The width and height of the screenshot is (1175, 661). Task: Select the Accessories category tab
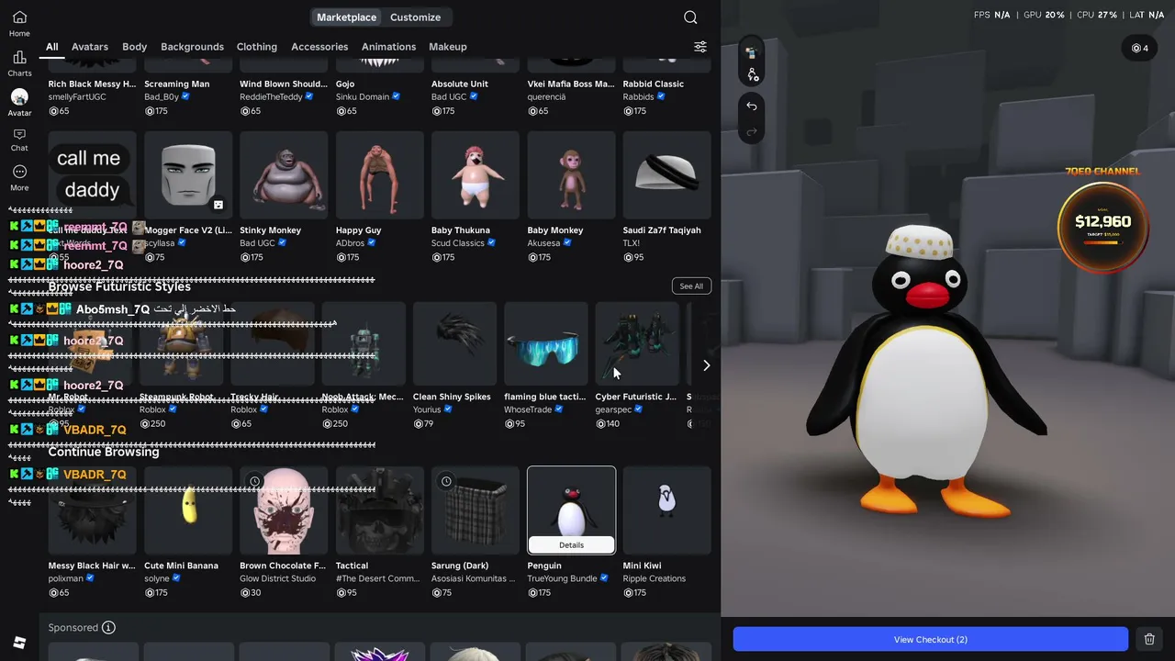319,47
